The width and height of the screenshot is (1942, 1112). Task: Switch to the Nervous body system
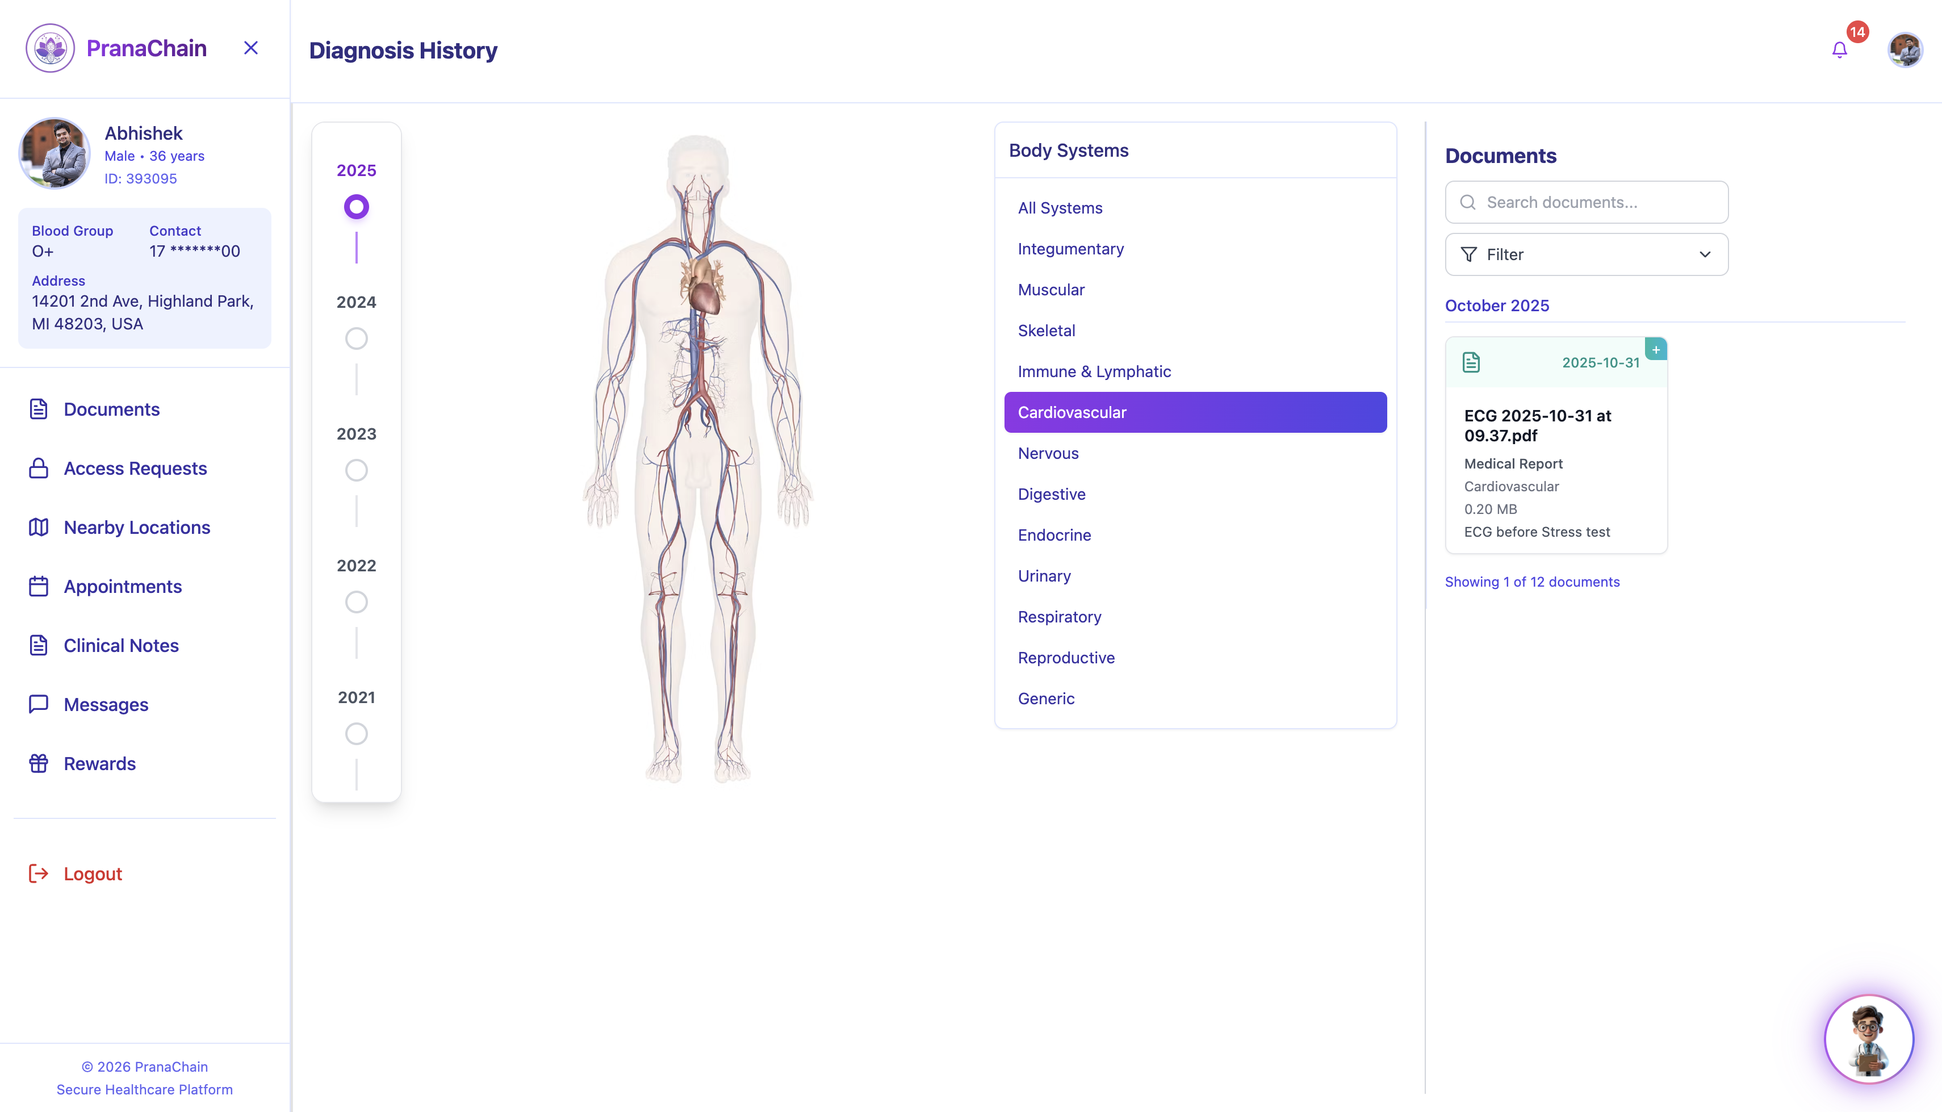click(x=1048, y=453)
